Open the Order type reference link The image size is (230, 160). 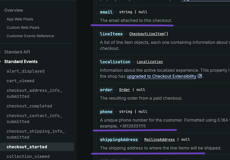(124, 90)
